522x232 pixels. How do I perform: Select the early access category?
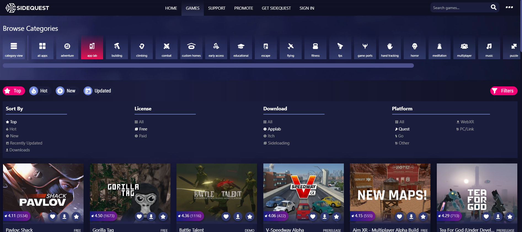point(216,48)
